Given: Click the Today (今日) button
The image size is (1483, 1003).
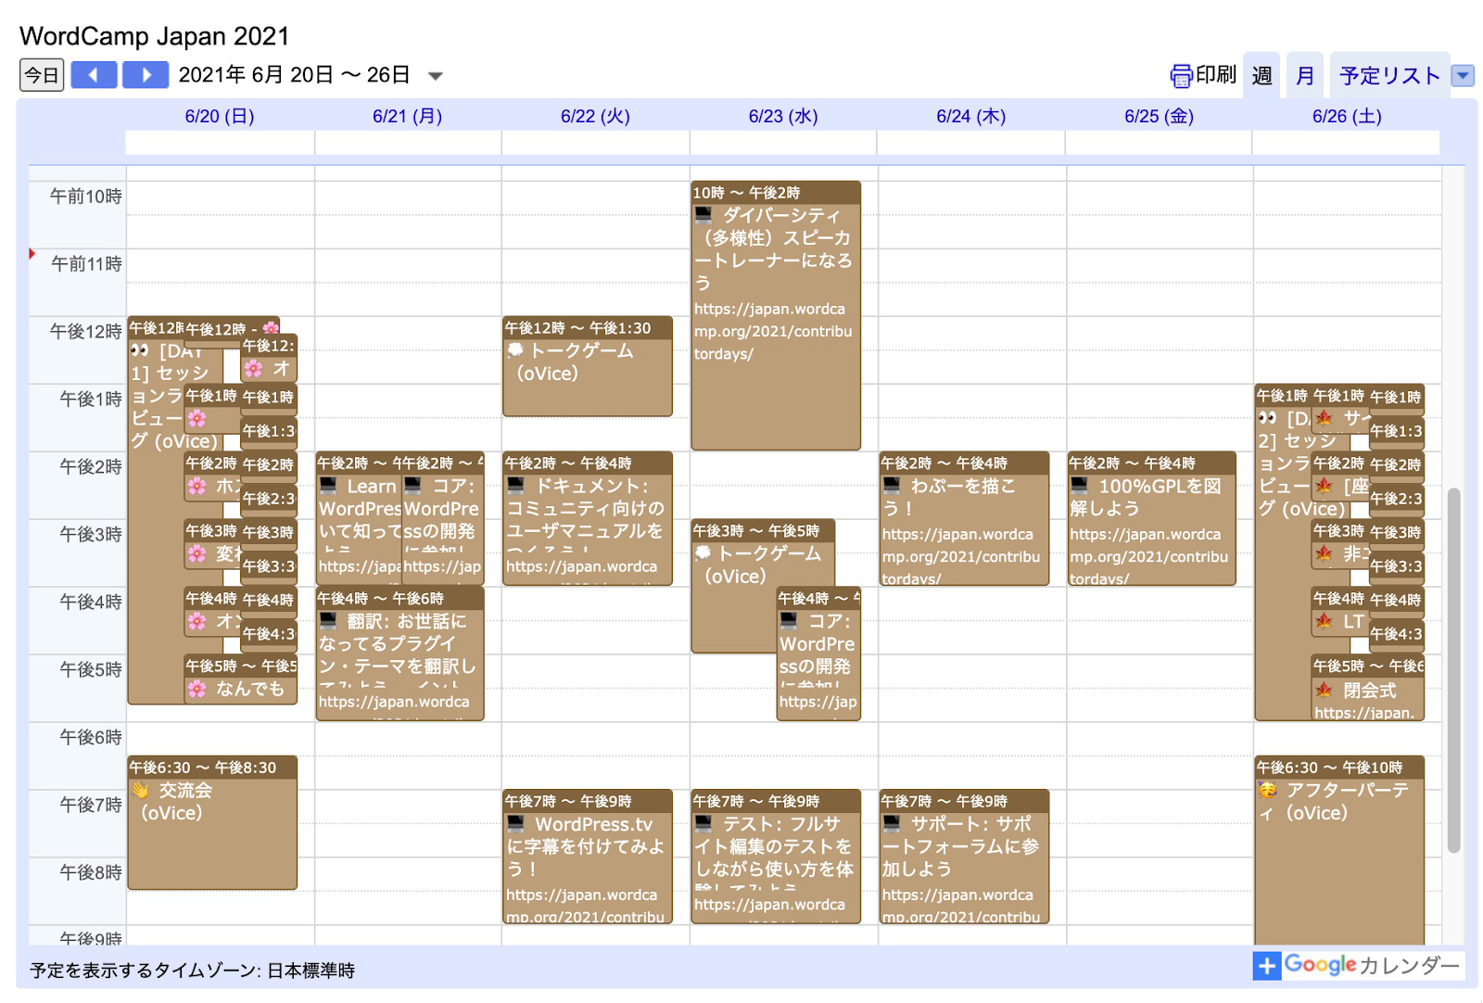Looking at the screenshot, I should [42, 75].
